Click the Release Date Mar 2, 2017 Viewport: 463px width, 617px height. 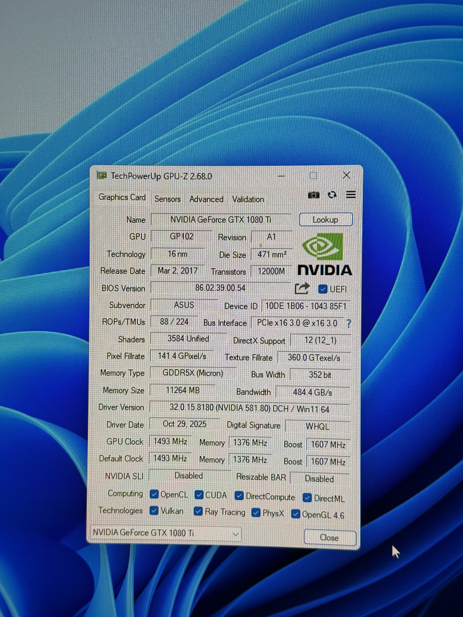(178, 271)
